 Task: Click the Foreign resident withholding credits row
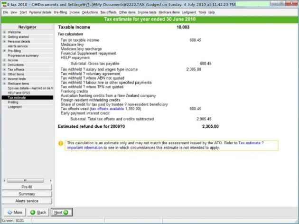90,100
